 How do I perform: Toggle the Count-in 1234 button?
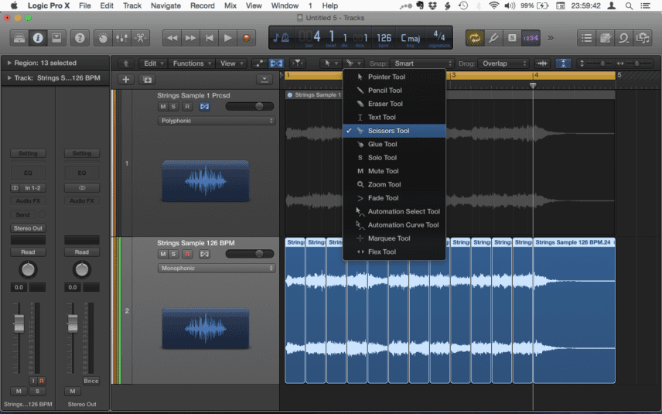pyautogui.click(x=531, y=38)
